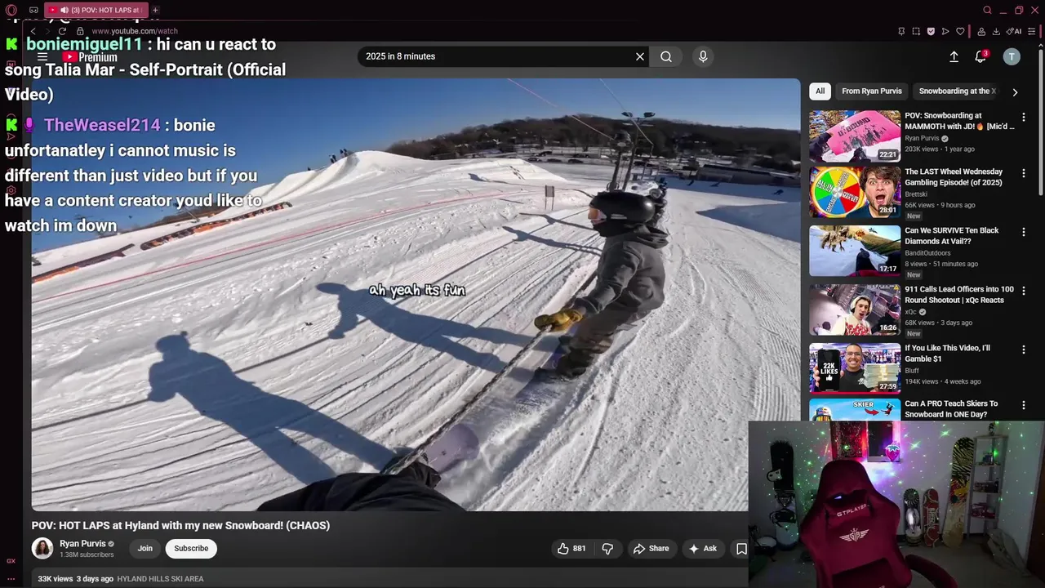Open a new tab with plus button
1045x588 pixels.
[155, 10]
